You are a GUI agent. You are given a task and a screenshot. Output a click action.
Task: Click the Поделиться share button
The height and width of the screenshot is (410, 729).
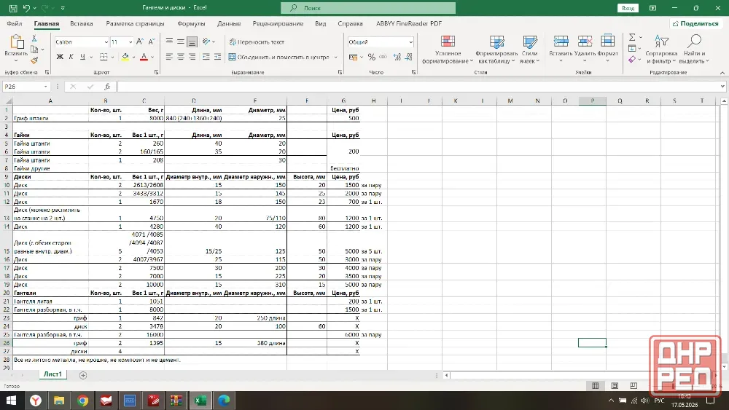click(x=695, y=24)
